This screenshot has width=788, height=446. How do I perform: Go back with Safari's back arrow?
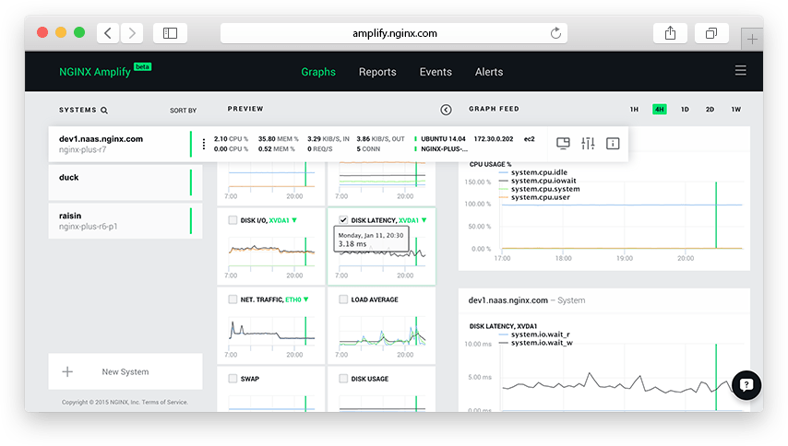[108, 33]
